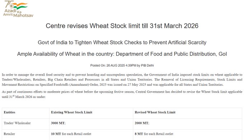This screenshot has width=244, height=140.
Task: Click the Posted On date line
Action: click(x=122, y=65)
